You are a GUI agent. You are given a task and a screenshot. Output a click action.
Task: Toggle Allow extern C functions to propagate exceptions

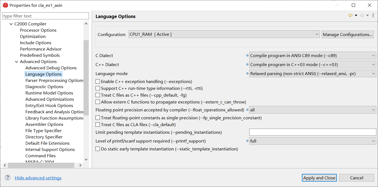[x=98, y=102]
